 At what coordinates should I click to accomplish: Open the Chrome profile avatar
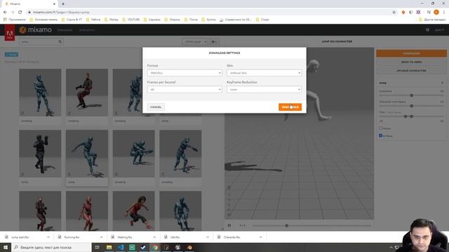tap(436, 13)
